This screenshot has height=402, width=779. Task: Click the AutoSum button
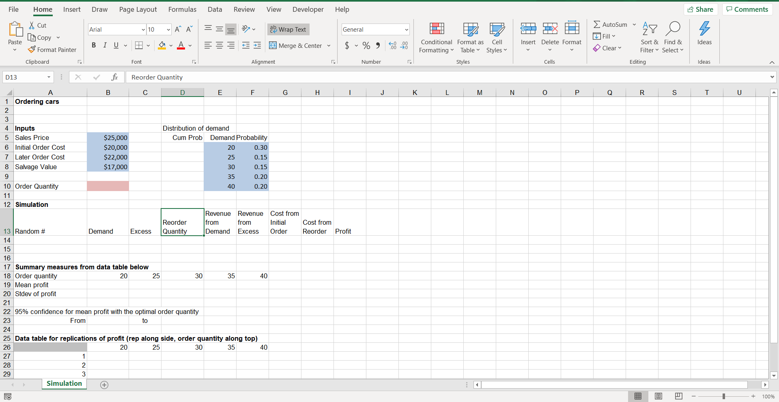[x=610, y=25]
